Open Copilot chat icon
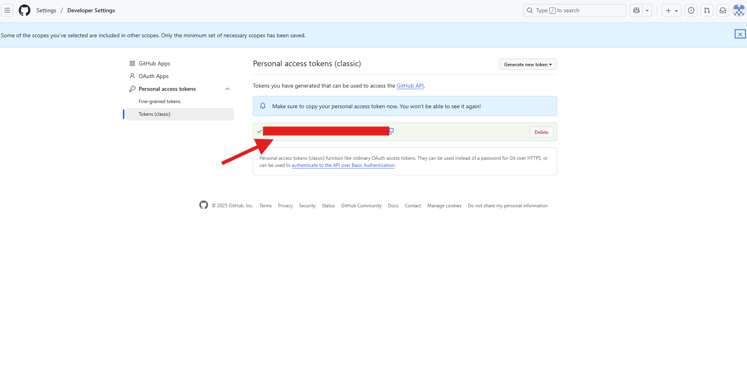Screen dimensions: 747x369 point(636,10)
